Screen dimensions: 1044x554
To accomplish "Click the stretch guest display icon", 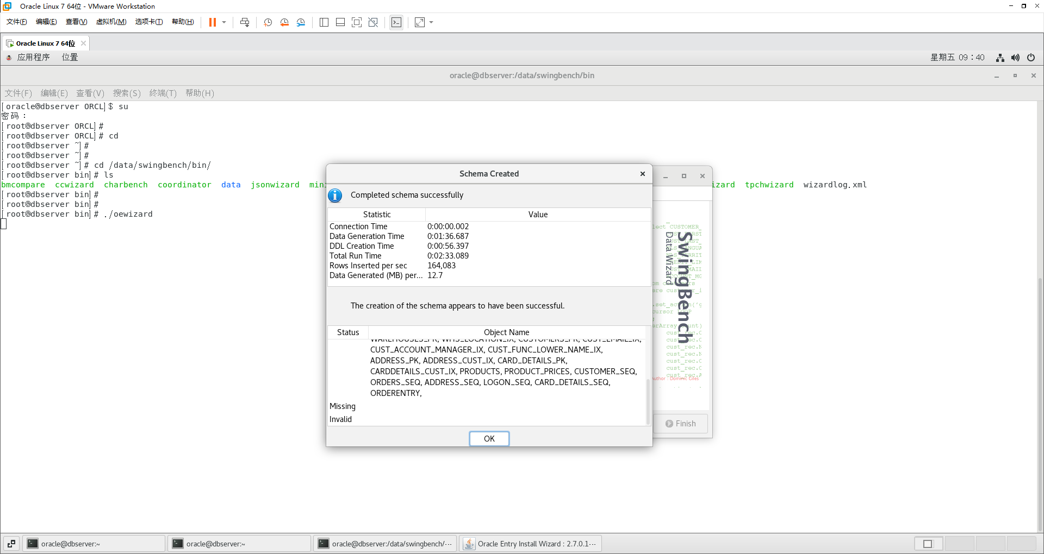I will pyautogui.click(x=420, y=22).
